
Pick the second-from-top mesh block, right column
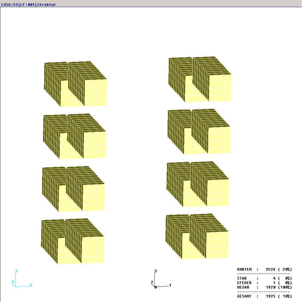click(199, 131)
